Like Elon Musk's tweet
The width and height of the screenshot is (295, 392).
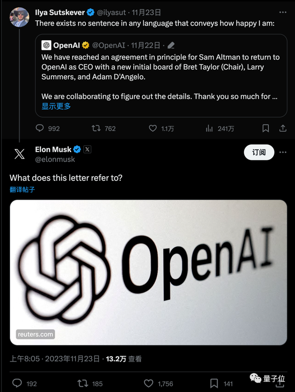tap(148, 383)
